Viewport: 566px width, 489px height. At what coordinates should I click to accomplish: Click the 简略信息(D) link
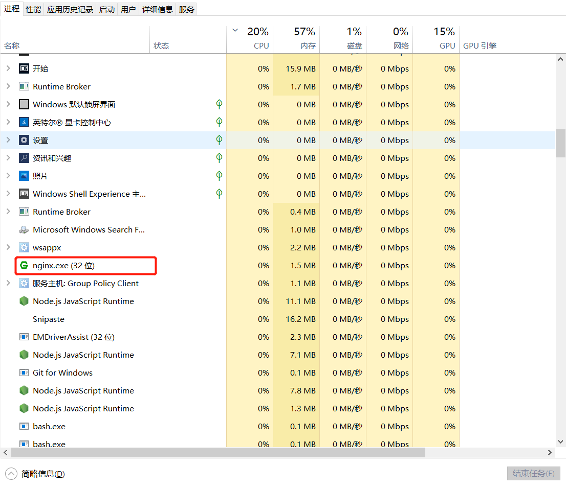coord(43,474)
